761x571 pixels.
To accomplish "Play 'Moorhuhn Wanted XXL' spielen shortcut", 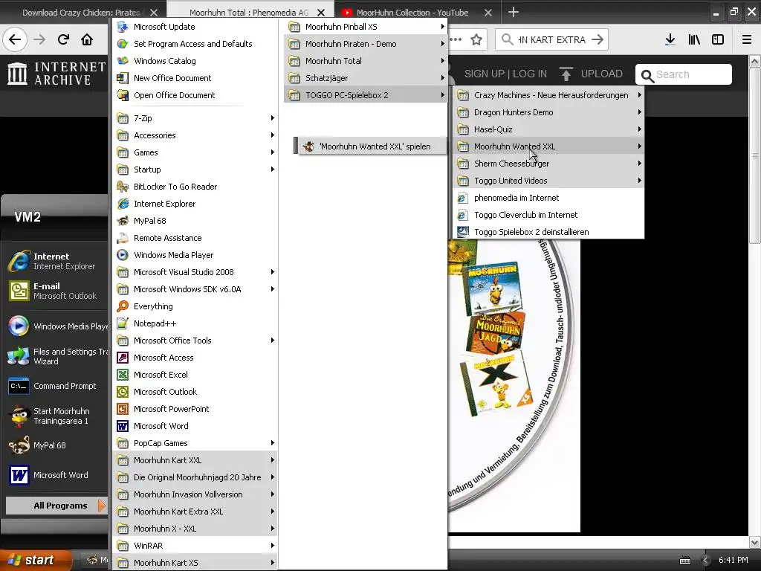I will pos(370,146).
